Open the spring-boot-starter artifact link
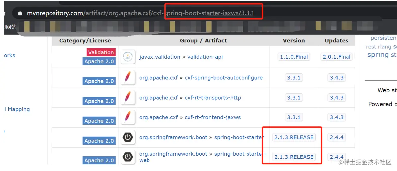 tap(239, 138)
